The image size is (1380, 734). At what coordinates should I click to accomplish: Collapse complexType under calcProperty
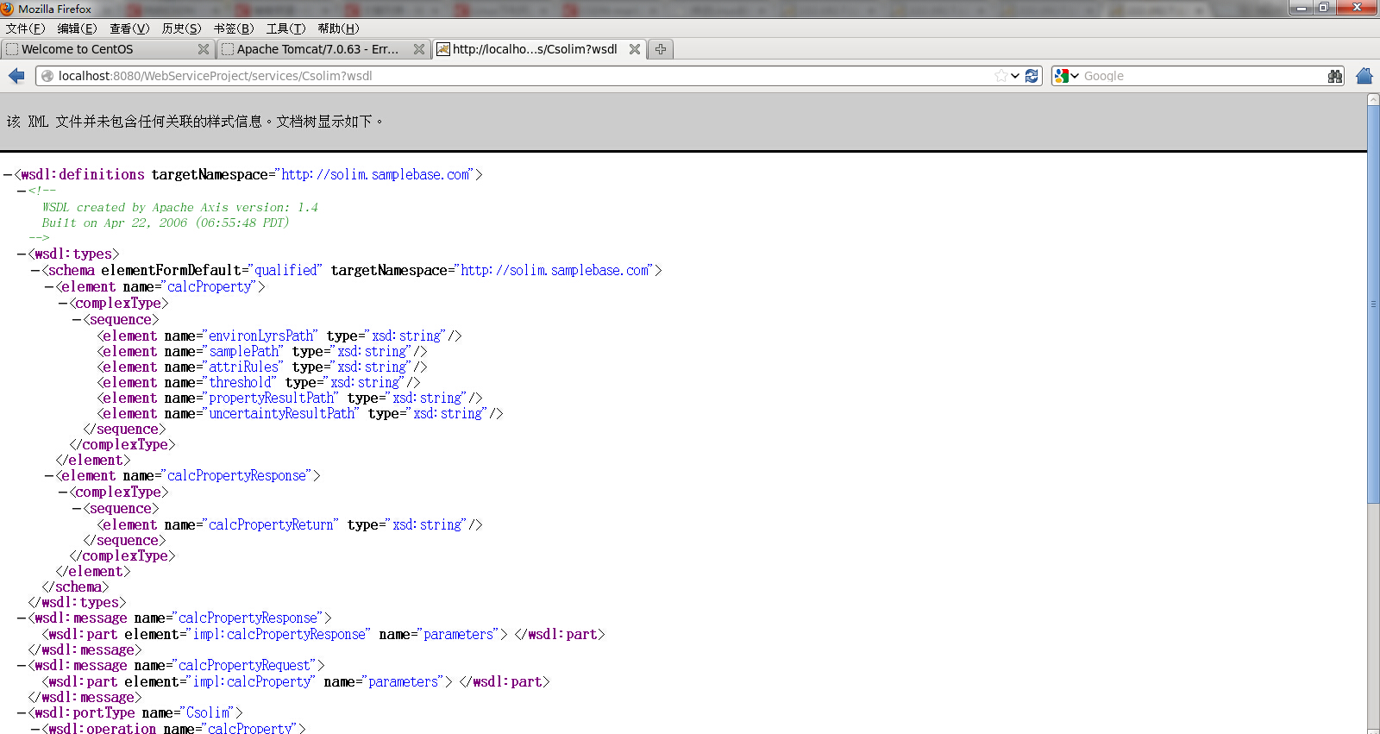(x=63, y=304)
